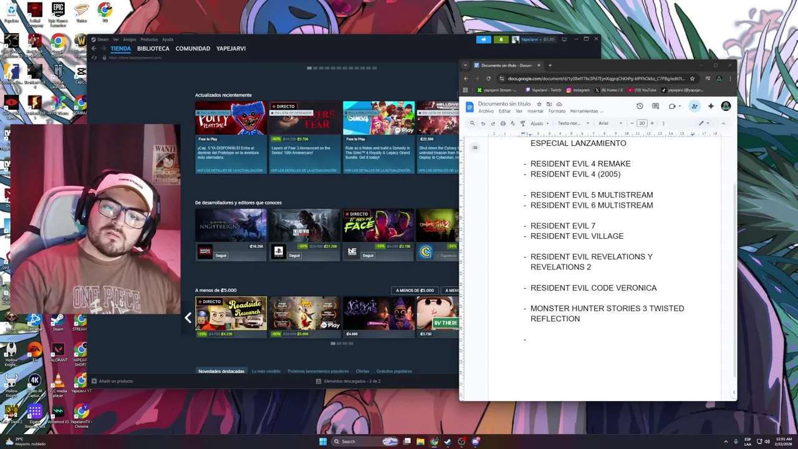This screenshot has height=449, width=798.
Task: Click the Roadside Research game thumbnail
Action: click(231, 314)
